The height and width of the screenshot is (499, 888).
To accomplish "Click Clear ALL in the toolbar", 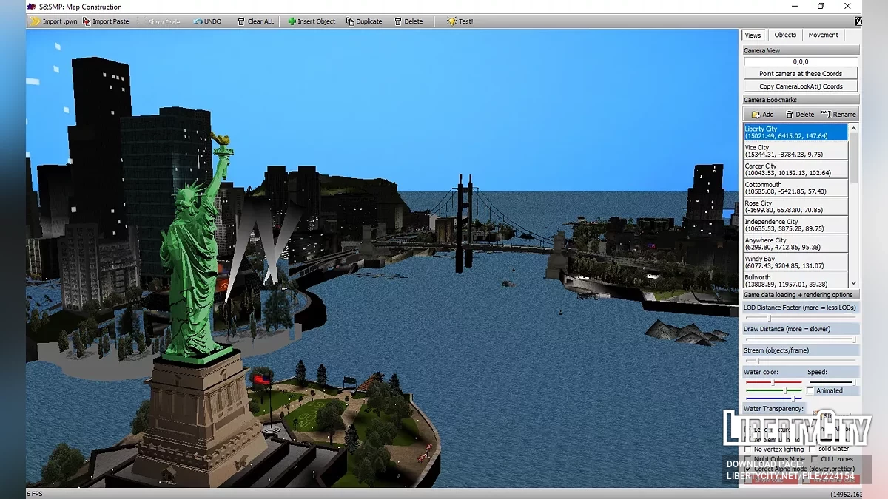I will tap(255, 21).
